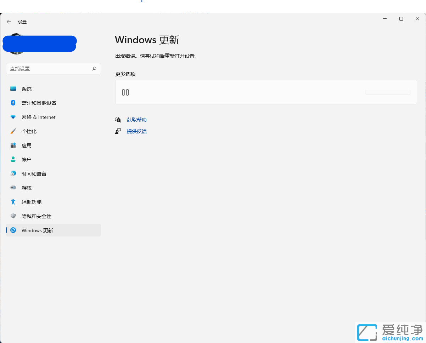The image size is (426, 343).
Task: Select the 个性化 paintbrush icon
Action: click(x=13, y=131)
